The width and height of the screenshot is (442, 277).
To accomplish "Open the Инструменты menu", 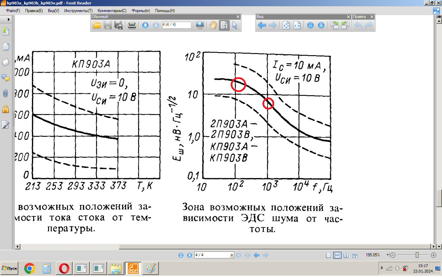I will point(78,11).
